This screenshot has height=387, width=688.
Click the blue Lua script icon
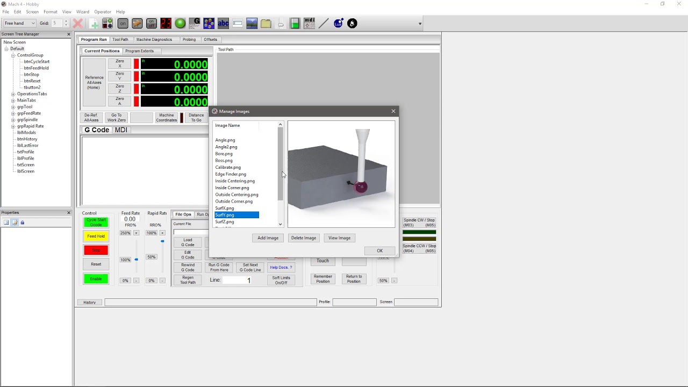(338, 23)
